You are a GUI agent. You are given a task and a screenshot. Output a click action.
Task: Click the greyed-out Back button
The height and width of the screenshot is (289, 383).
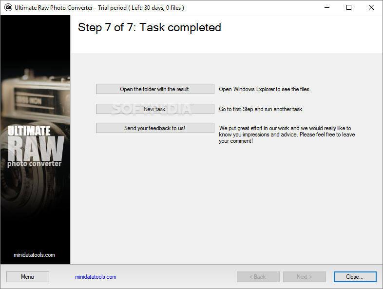coord(258,277)
